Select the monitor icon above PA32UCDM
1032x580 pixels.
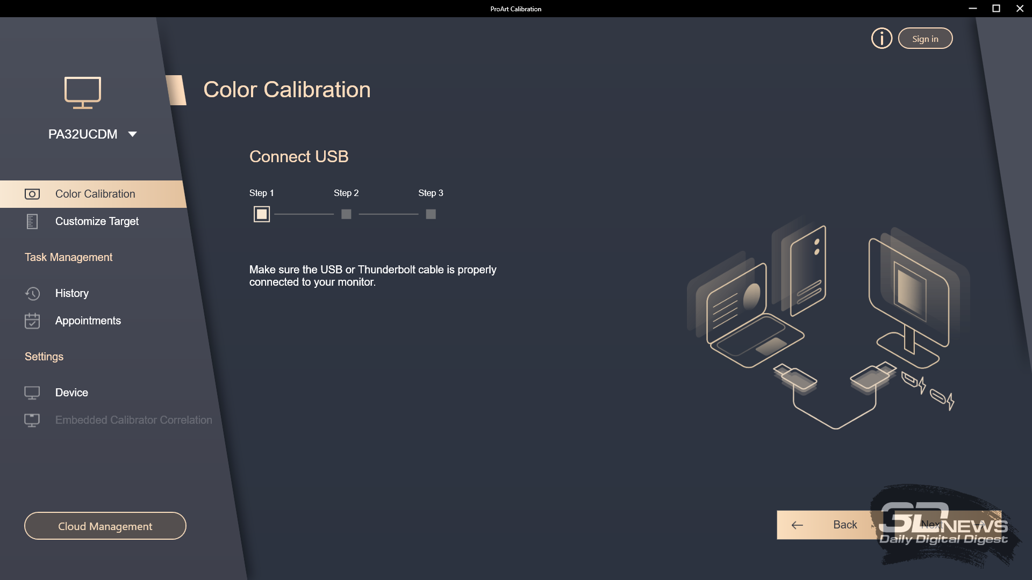tap(83, 92)
